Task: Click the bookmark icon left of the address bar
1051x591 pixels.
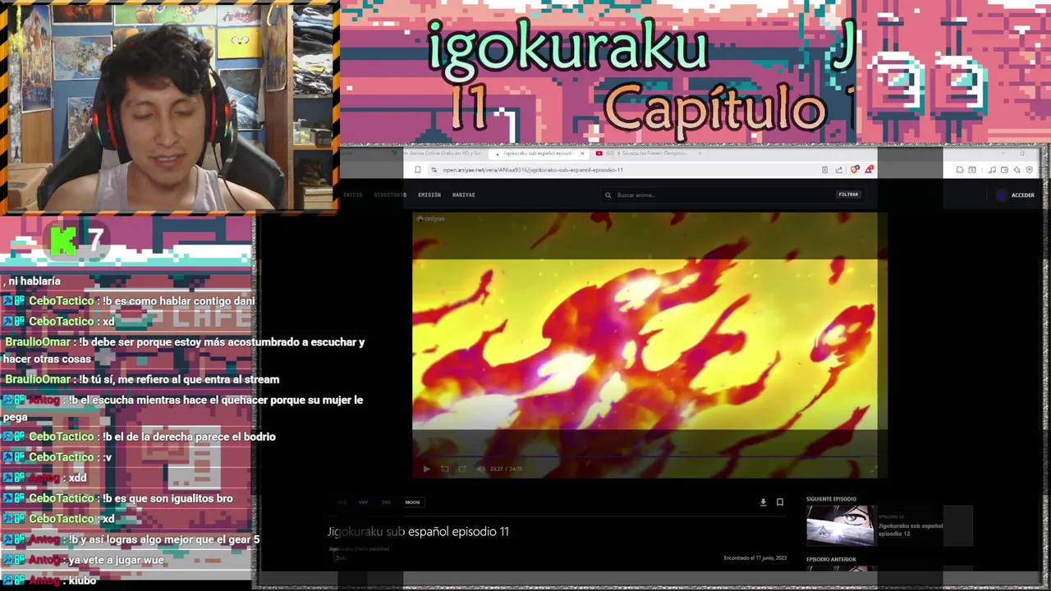Action: tap(417, 170)
